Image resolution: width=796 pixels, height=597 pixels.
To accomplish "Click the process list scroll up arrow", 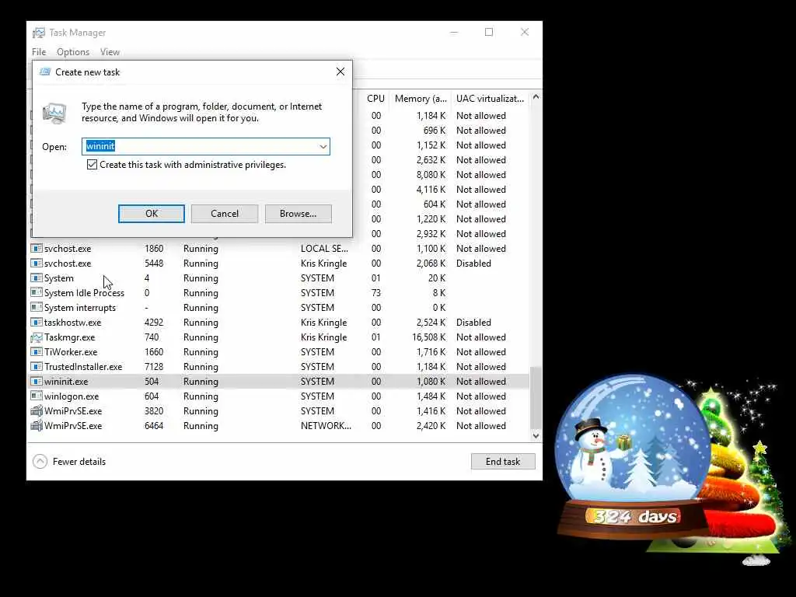I will (536, 97).
